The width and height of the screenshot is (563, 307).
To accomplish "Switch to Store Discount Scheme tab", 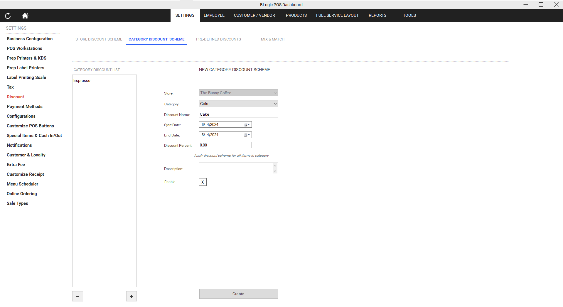I will point(99,39).
